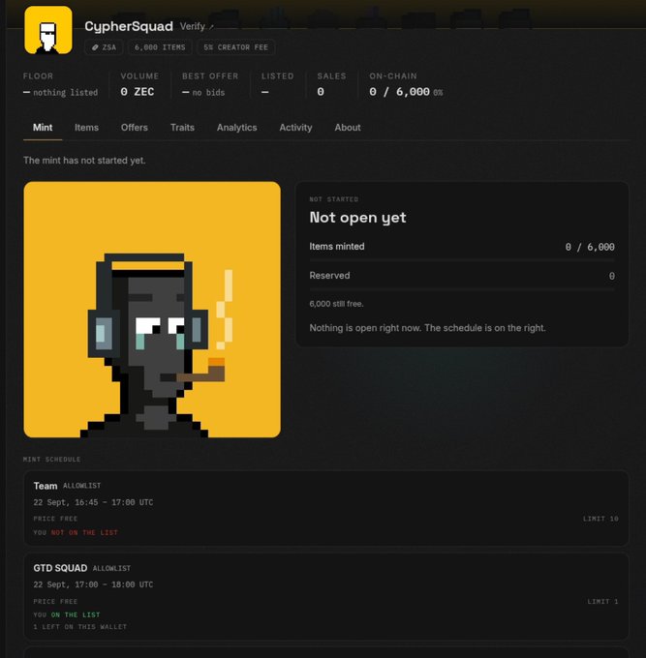Click the 'Not open yet' heading
The width and height of the screenshot is (646, 658).
pyautogui.click(x=357, y=218)
